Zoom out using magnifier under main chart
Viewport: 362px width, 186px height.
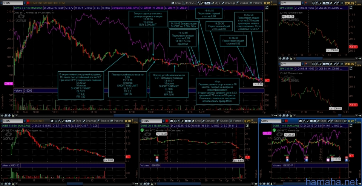click(9, 115)
